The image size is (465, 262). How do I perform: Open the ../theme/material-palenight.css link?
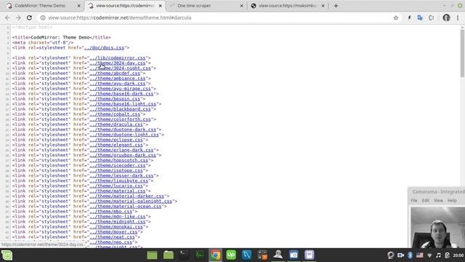click(131, 201)
